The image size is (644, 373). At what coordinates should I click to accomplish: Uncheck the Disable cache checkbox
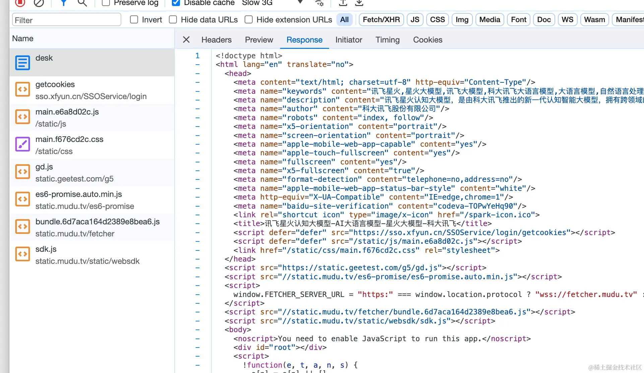click(x=176, y=3)
